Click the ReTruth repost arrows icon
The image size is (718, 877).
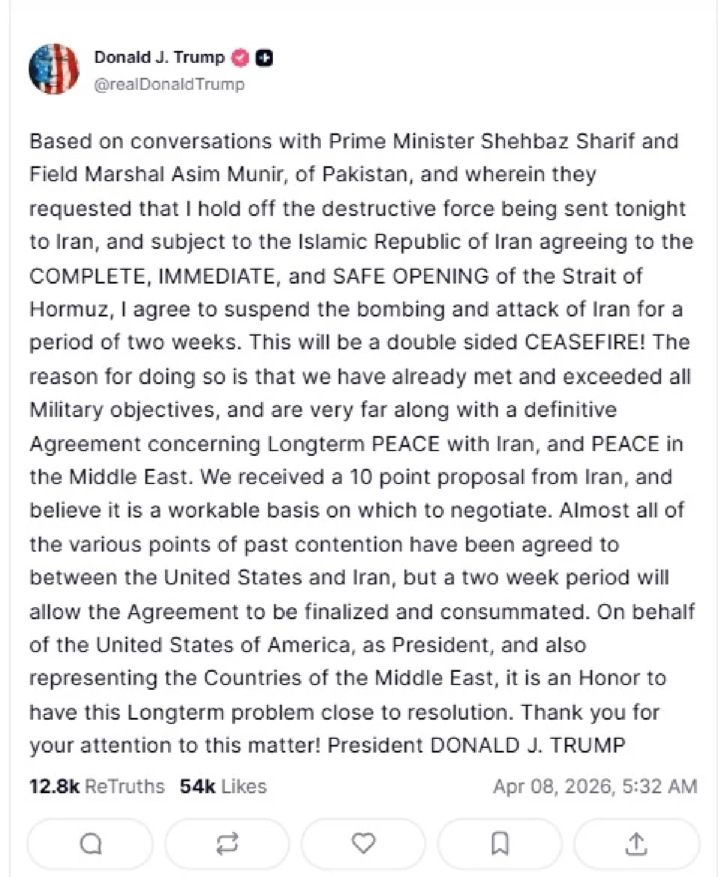[x=227, y=843]
